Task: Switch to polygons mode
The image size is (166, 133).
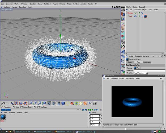Action: pos(123,37)
